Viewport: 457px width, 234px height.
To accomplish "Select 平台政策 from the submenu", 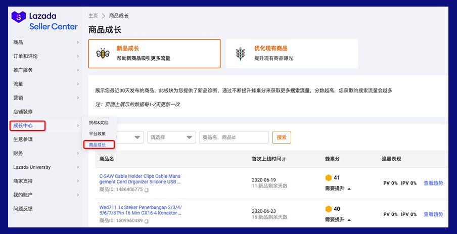I will [99, 134].
